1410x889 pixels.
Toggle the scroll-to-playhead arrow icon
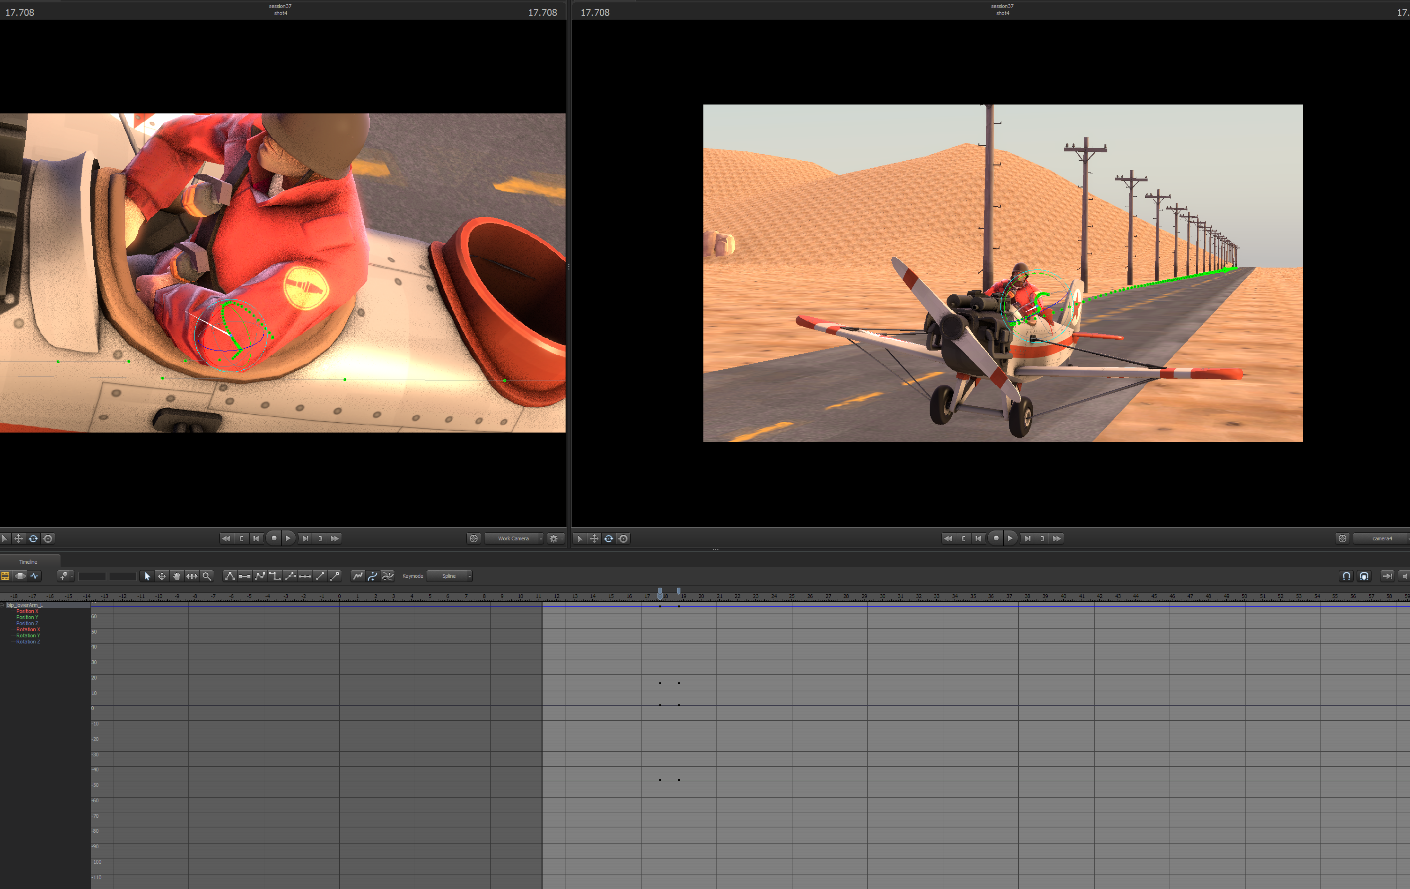point(1387,576)
